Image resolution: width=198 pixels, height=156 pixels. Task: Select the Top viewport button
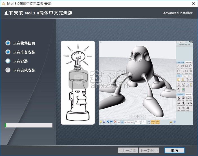pyautogui.click(x=126, y=122)
